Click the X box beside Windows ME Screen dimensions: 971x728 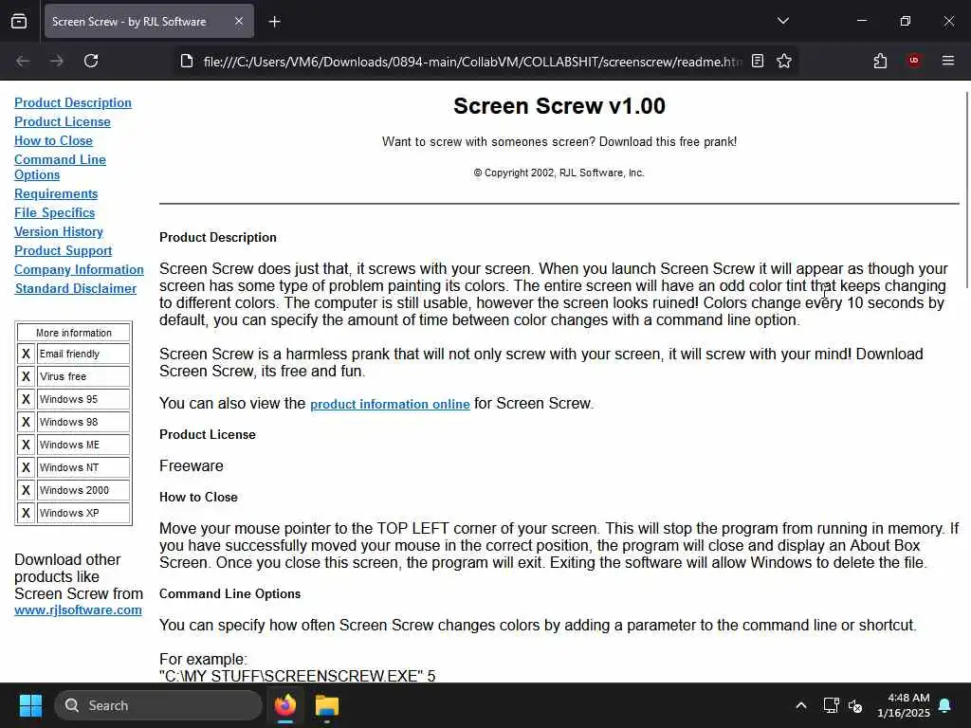point(26,445)
